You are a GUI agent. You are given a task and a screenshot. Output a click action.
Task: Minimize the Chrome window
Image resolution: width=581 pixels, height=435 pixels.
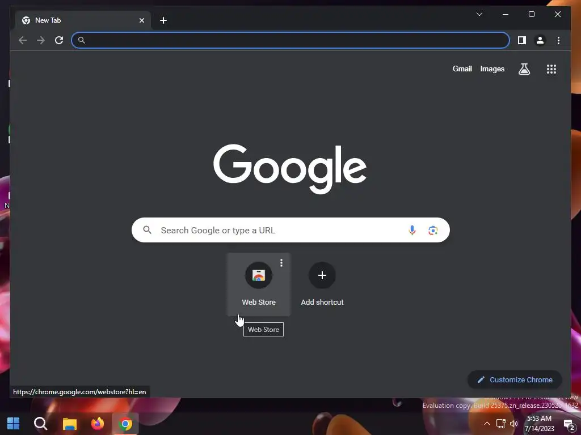pyautogui.click(x=506, y=14)
